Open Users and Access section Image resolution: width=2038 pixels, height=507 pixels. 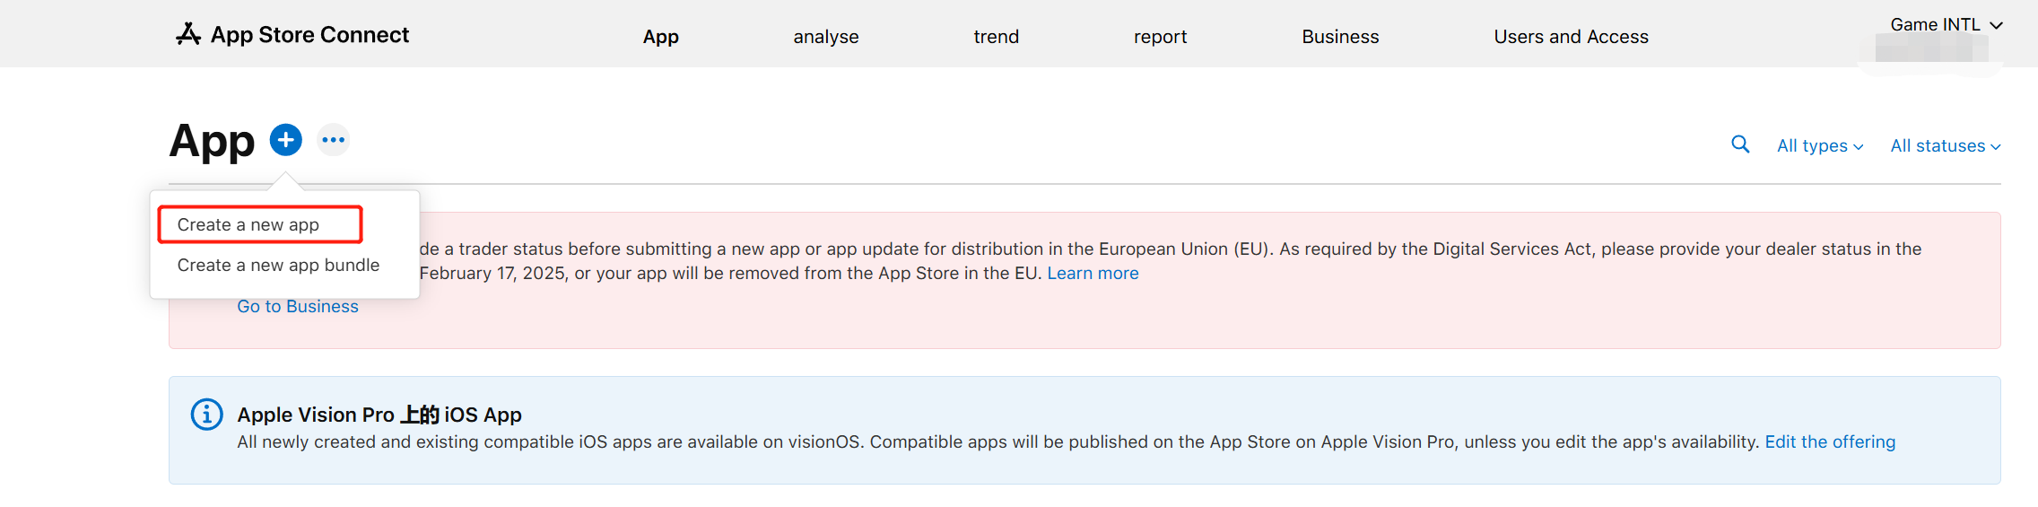(x=1571, y=37)
